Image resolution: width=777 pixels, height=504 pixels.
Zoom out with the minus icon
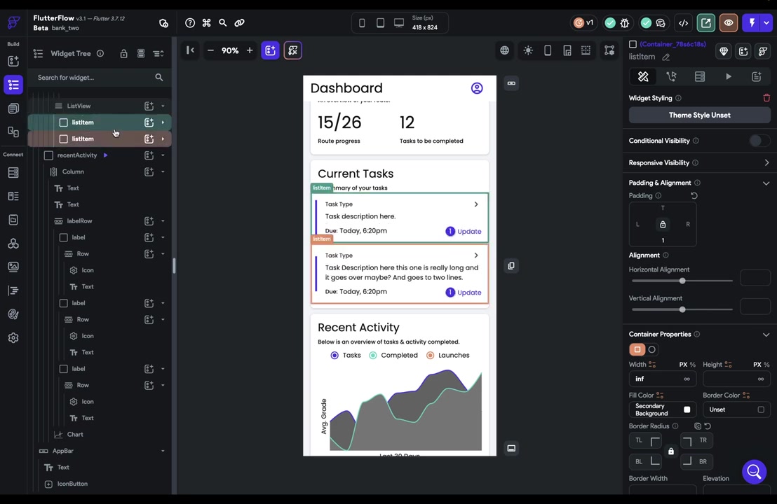click(210, 50)
